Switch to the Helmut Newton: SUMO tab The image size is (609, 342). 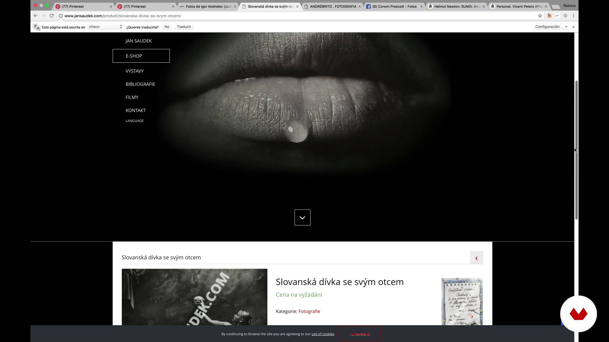tap(457, 6)
